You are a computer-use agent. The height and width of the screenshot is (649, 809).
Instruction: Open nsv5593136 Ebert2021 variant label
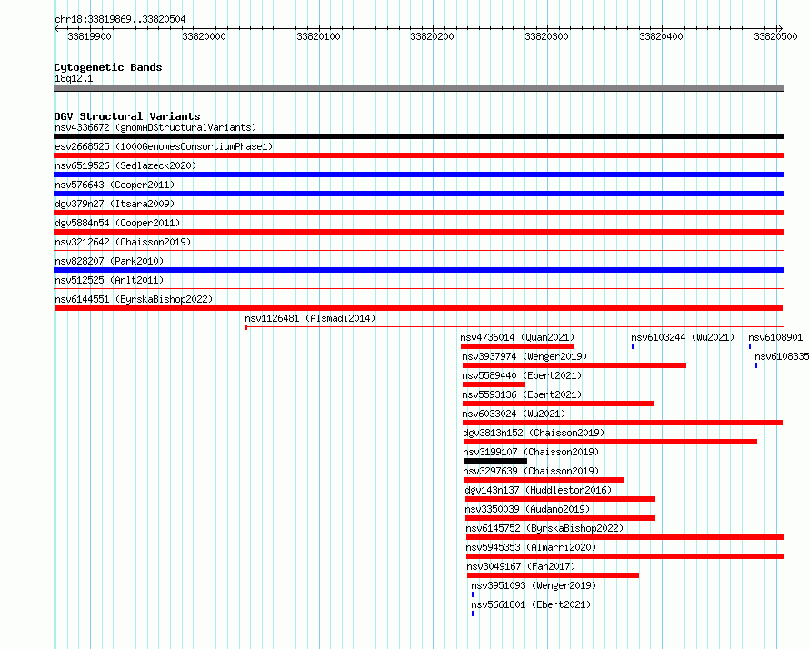(x=522, y=394)
